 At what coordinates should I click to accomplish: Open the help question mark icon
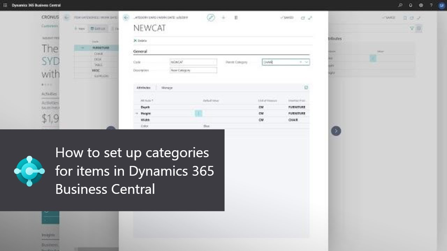[x=431, y=5]
